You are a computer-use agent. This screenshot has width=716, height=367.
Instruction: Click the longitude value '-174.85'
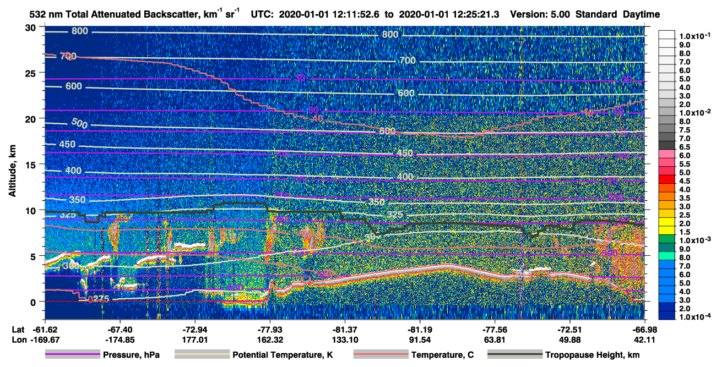120,339
